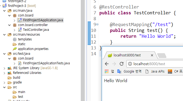
Task: Expand FirstProject3Application.java node
Action: (15, 20)
